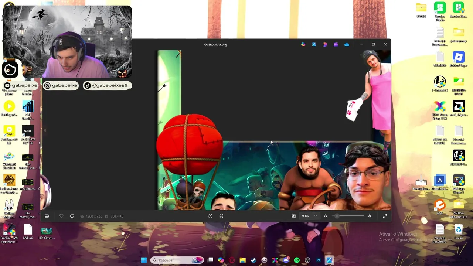Click the blue edit image icon in Photos title bar

coord(314,44)
